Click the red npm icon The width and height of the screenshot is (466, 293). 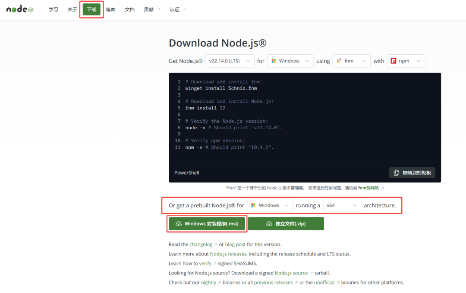click(394, 61)
